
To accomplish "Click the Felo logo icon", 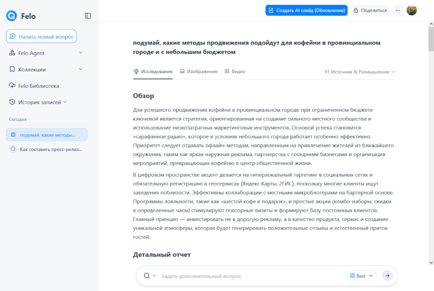I will 11,16.
